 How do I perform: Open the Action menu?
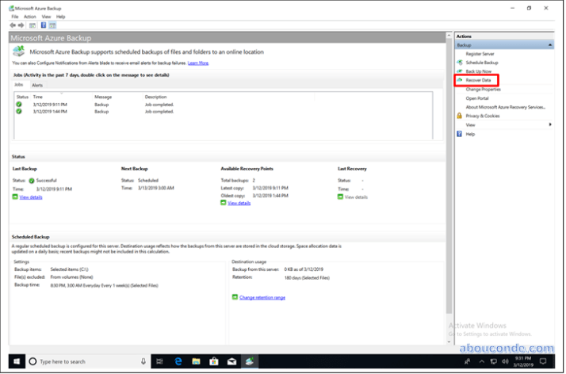[x=29, y=17]
